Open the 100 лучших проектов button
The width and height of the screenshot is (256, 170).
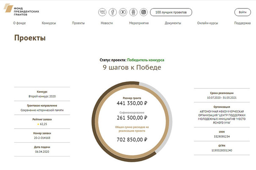pos(171,12)
